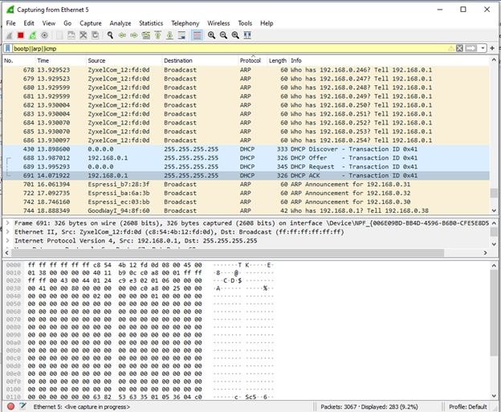Expand Internet Protocol Version 4 details
The height and width of the screenshot is (412, 501).
8,241
